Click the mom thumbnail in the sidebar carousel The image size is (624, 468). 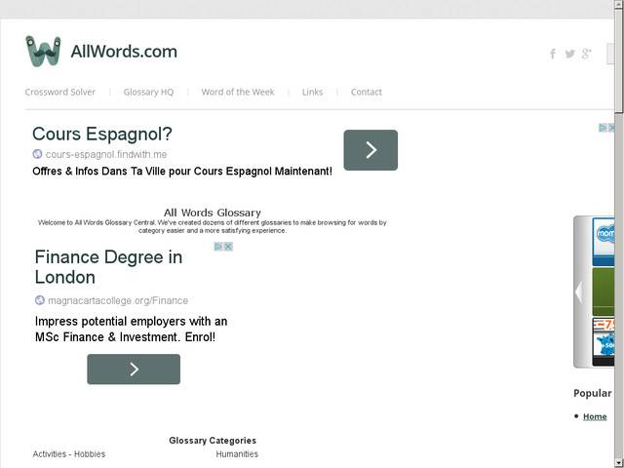tap(604, 242)
